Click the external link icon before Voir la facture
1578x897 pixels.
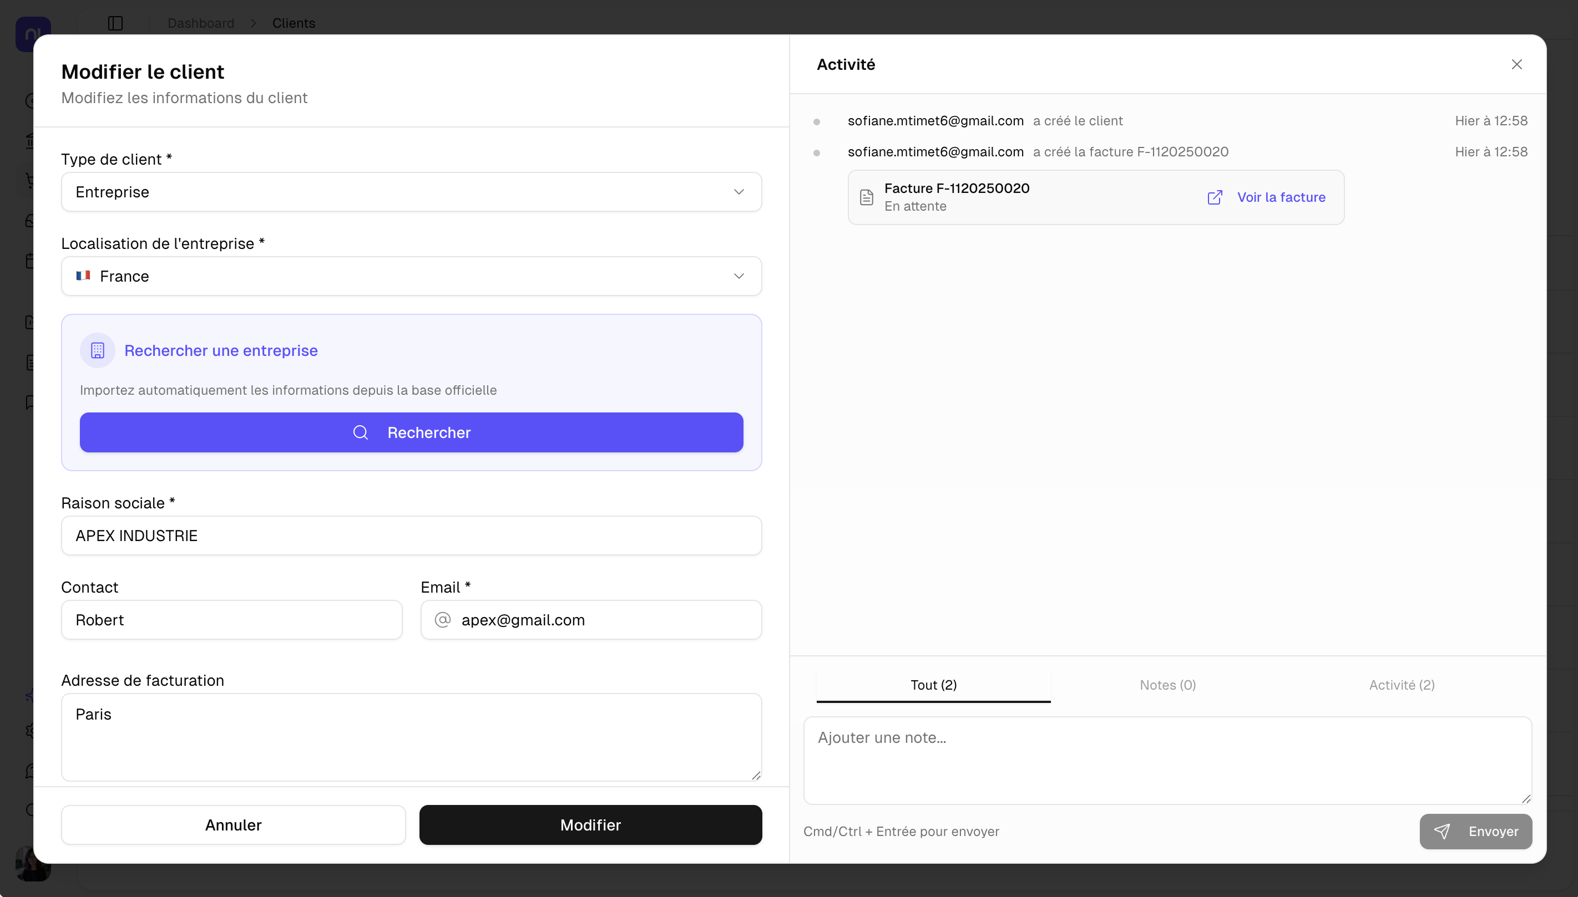(1215, 197)
